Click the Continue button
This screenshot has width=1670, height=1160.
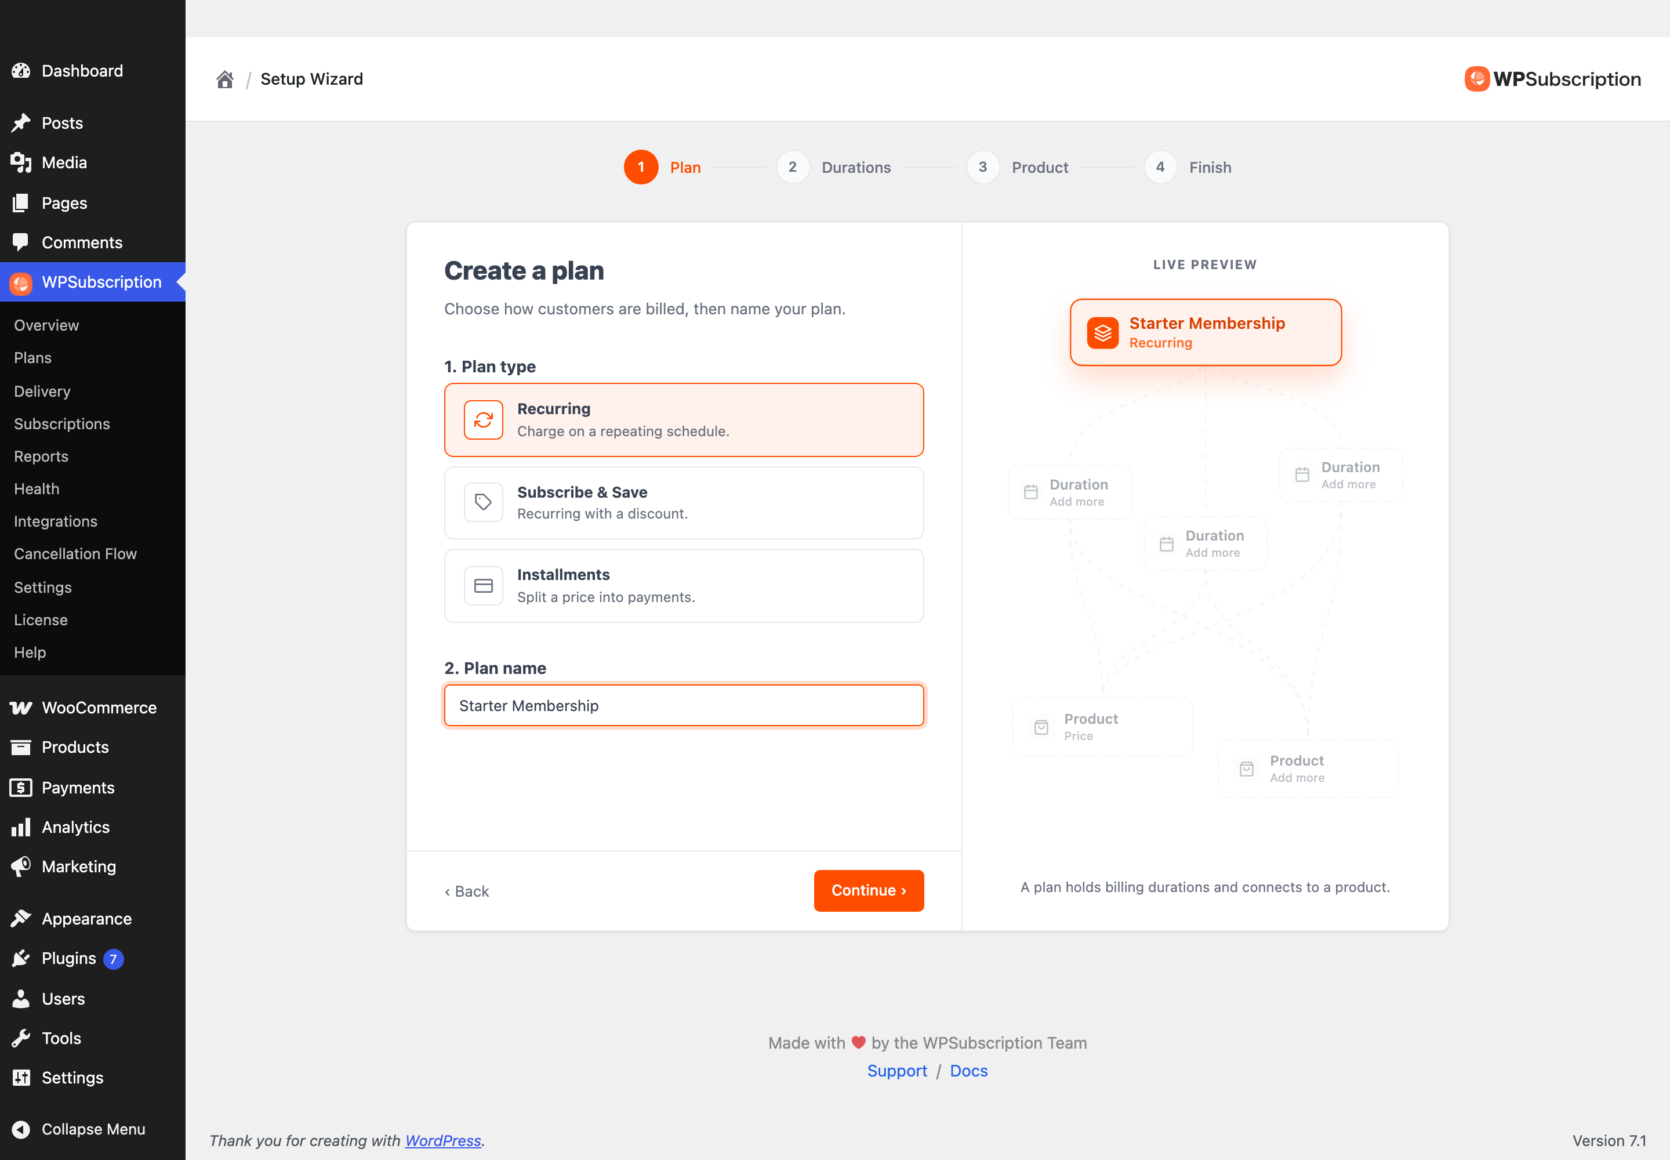pos(869,890)
